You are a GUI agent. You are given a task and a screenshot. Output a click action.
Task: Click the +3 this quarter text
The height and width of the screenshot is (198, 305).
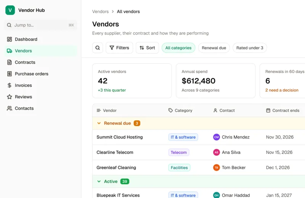112,90
